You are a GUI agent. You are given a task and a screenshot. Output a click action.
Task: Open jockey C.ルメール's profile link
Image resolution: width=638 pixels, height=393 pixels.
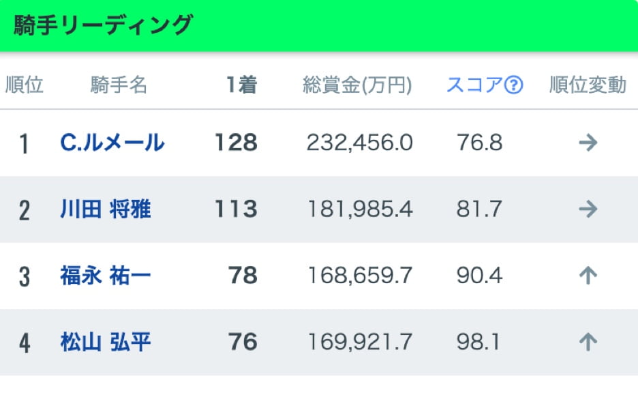click(x=112, y=143)
